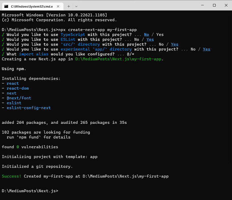Click the green 'Success!' text
This screenshot has width=232, height=200.
tap(12, 176)
